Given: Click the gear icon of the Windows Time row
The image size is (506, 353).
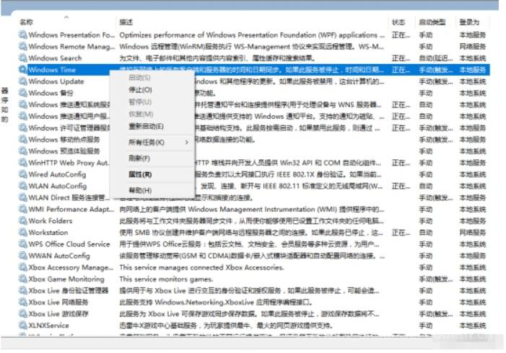Looking at the screenshot, I should [22, 69].
